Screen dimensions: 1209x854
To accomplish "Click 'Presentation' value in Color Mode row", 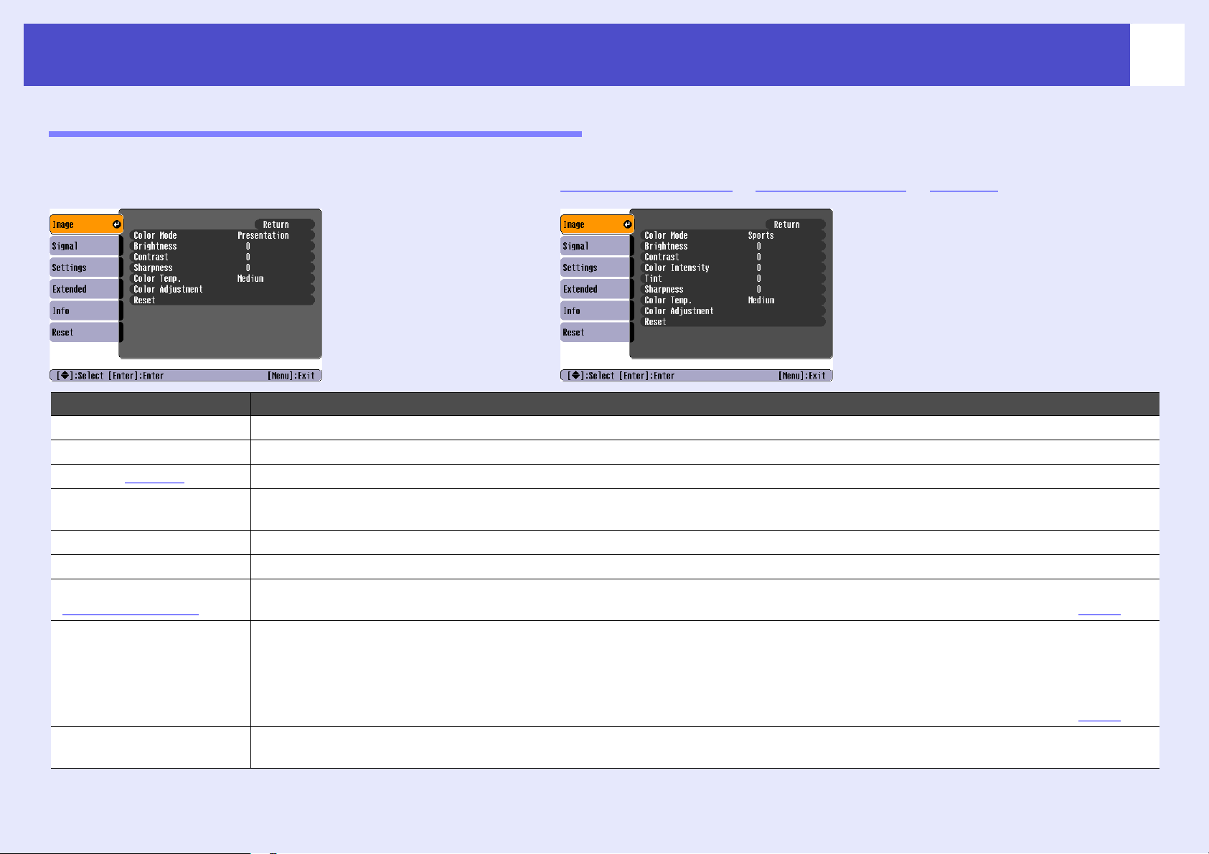I will (x=263, y=235).
